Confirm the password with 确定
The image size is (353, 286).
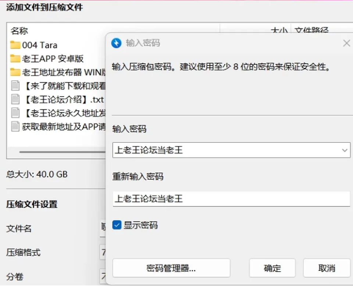[272, 268]
